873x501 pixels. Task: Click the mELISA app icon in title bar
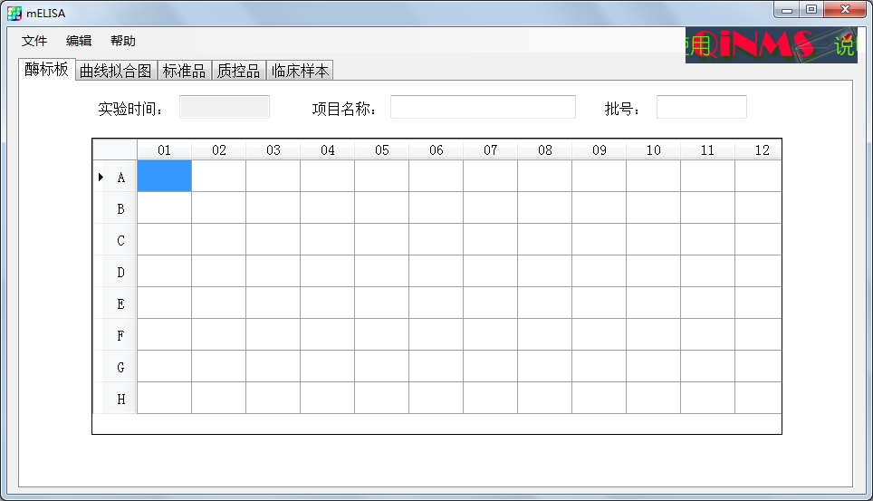[x=14, y=13]
